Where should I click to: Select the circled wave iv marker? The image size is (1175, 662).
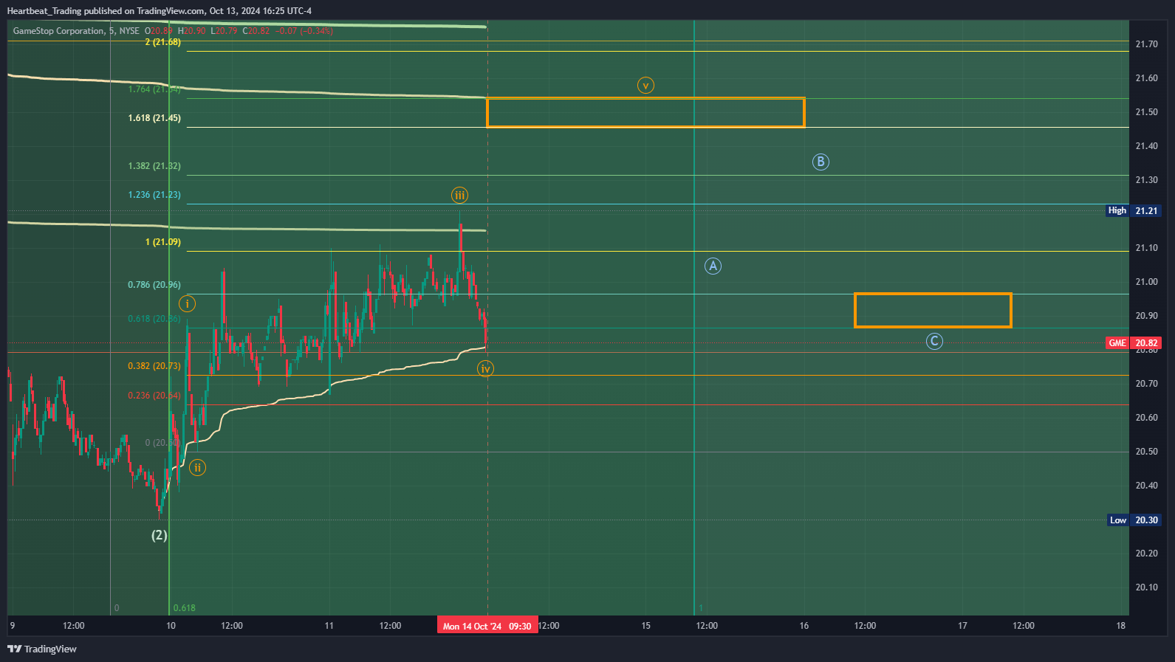[485, 368]
